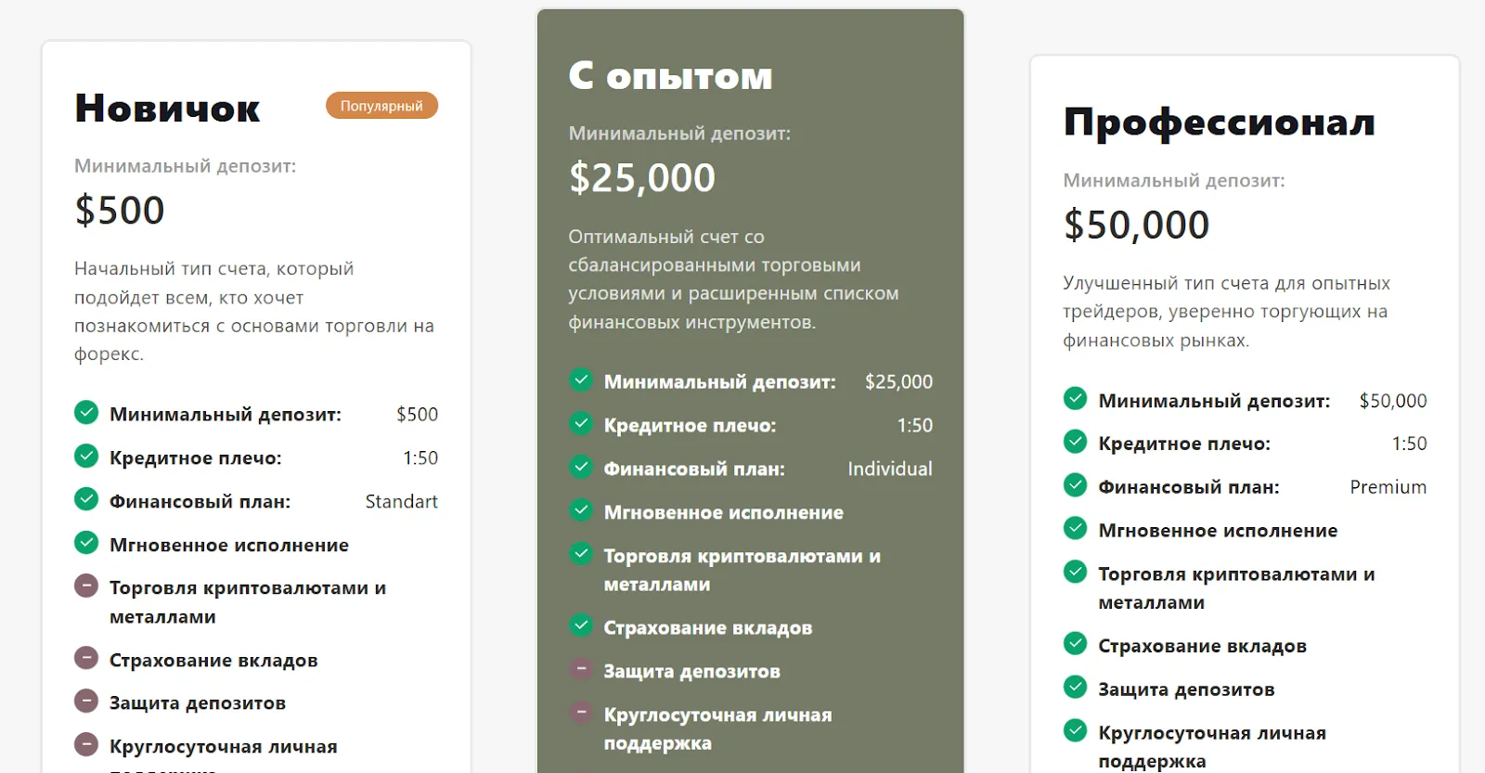Select the Новичок plan heading
This screenshot has height=773, width=1485.
pyautogui.click(x=168, y=109)
